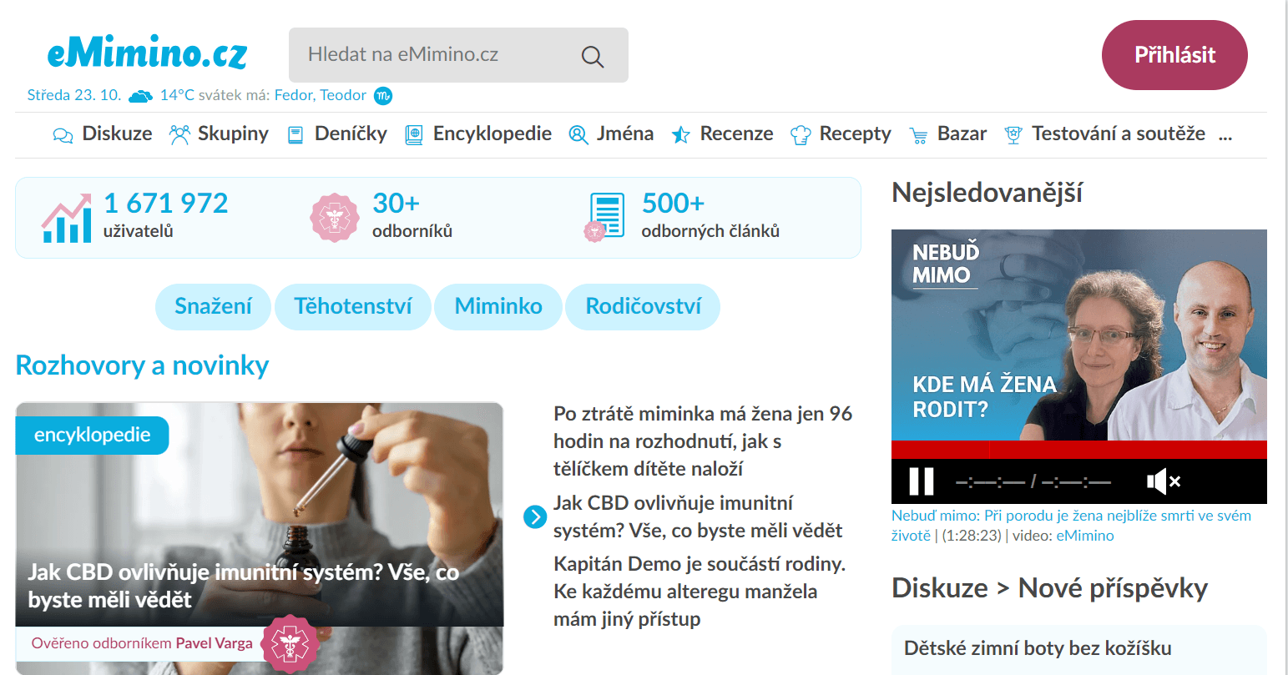Select the Těhotenství category pill

tap(353, 306)
